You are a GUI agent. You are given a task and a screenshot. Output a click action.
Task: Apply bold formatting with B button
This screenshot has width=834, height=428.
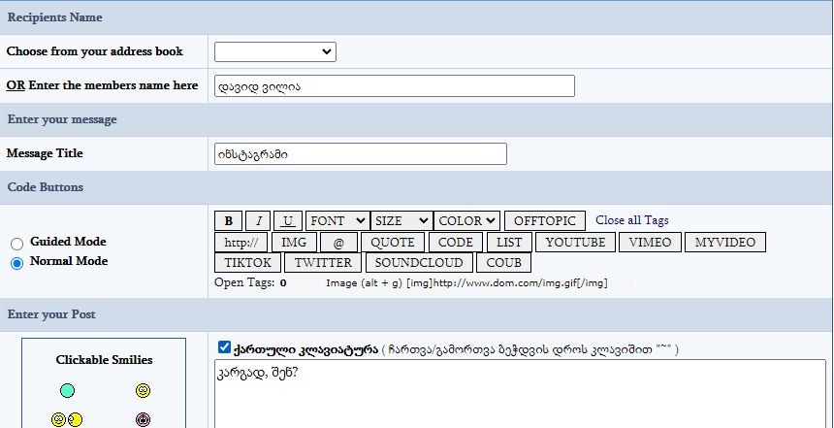228,221
